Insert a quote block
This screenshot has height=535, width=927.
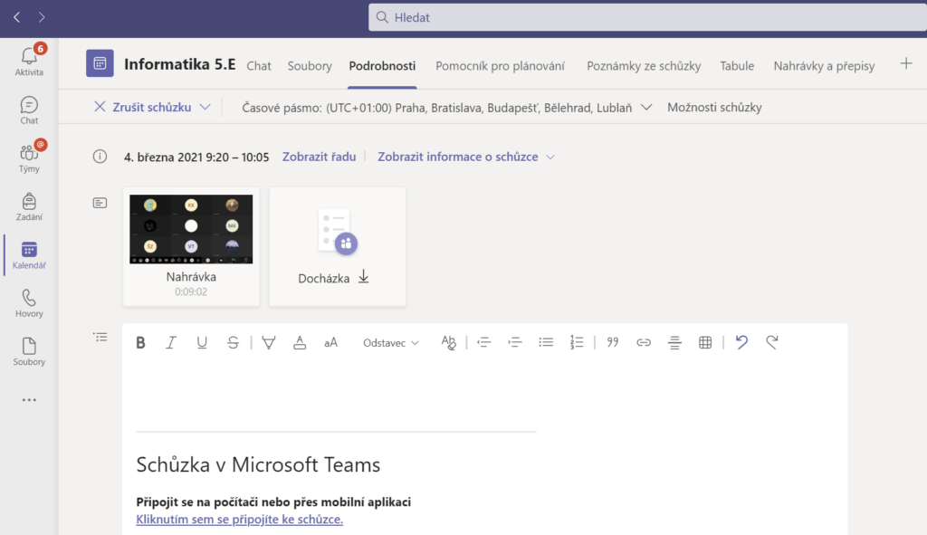click(x=613, y=342)
